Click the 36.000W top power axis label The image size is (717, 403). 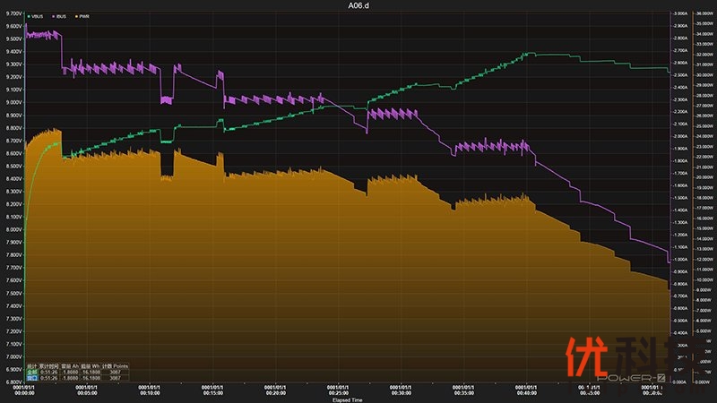coord(700,14)
